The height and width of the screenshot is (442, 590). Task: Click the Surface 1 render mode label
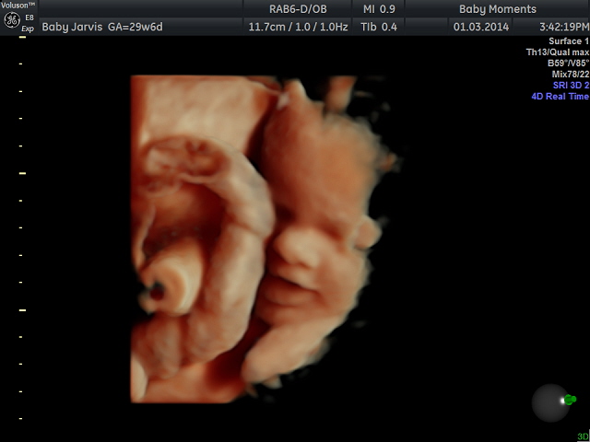click(569, 41)
